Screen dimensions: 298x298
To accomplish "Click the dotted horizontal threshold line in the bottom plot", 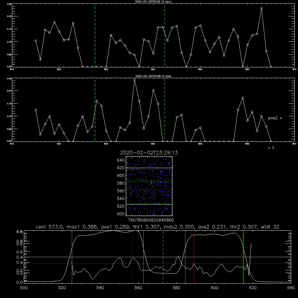I will 157,263.
